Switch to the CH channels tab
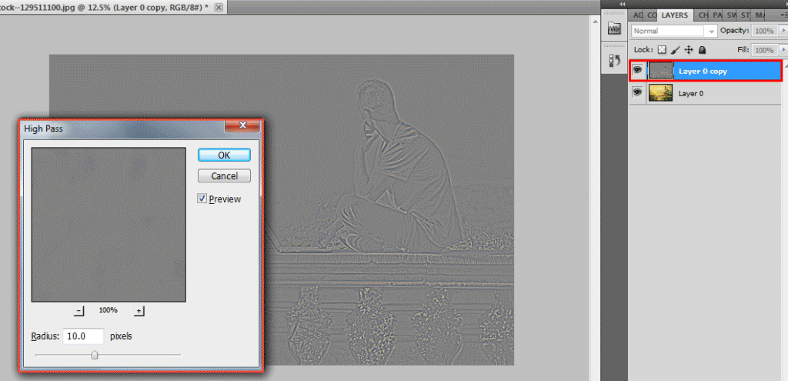This screenshot has height=381, width=788. [703, 15]
